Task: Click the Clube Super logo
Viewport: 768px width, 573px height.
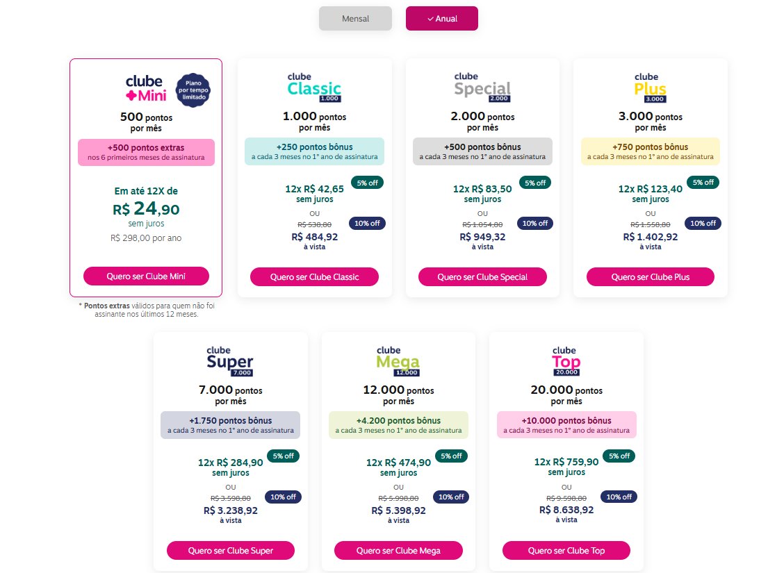Action: pos(230,361)
